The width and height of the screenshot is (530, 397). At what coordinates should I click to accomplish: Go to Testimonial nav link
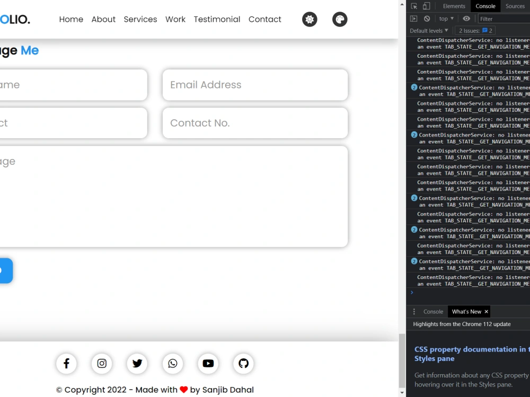(x=217, y=19)
